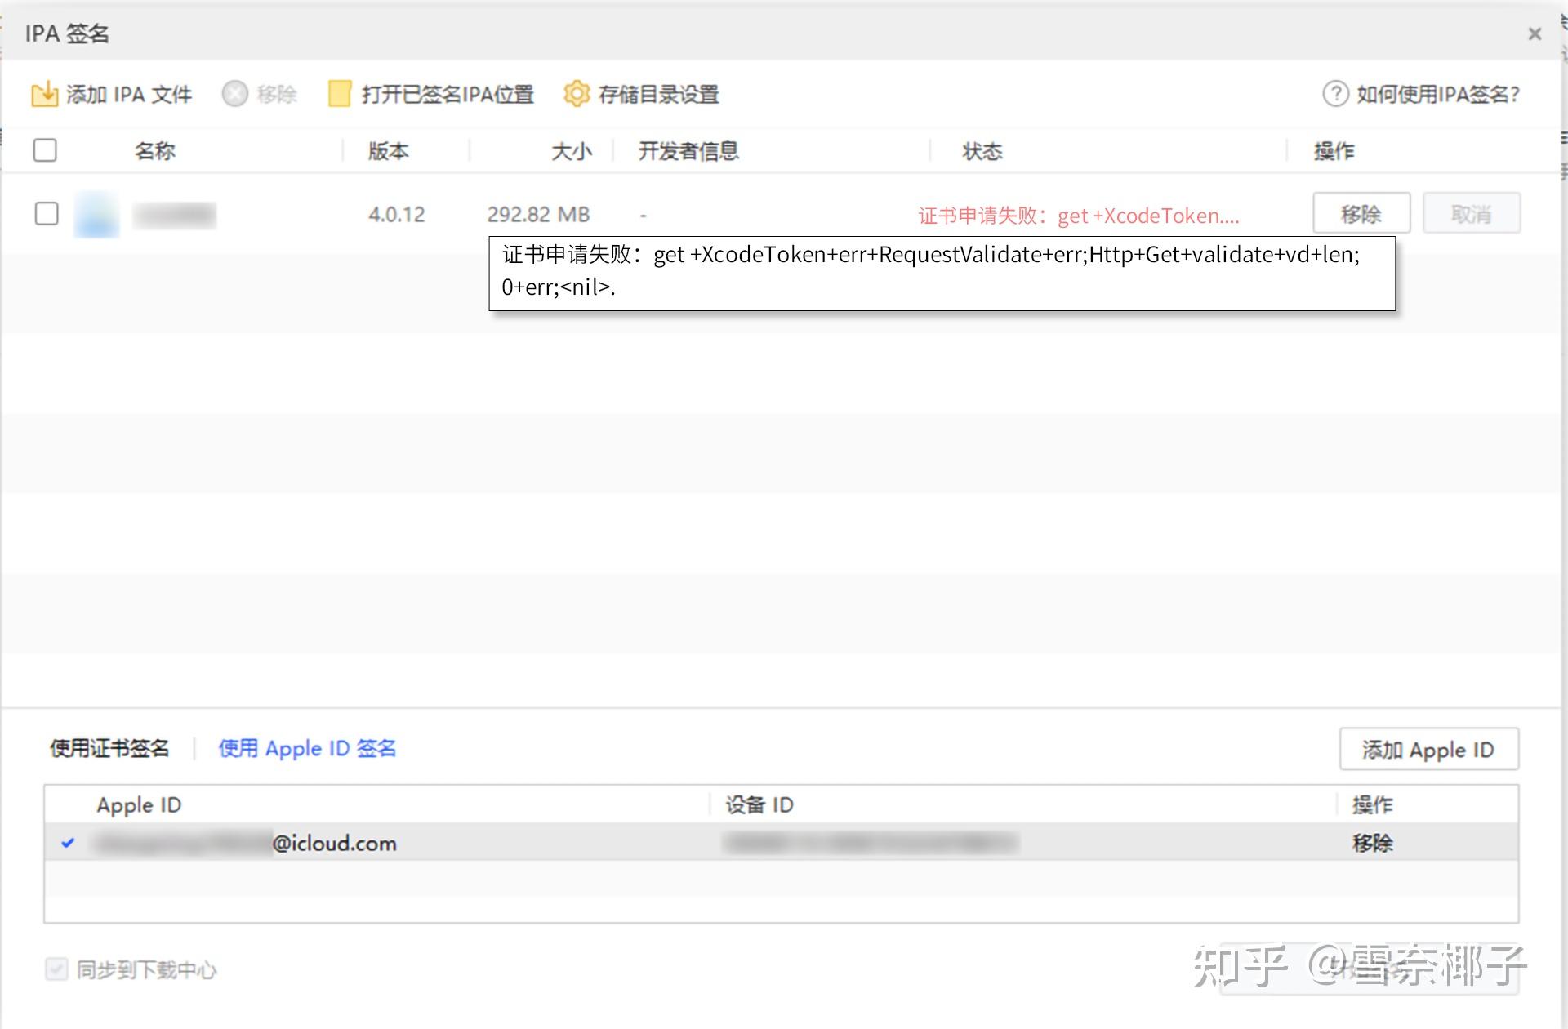Click the Add IPA file folder icon
Screen dimensions: 1568x1029
tap(44, 95)
